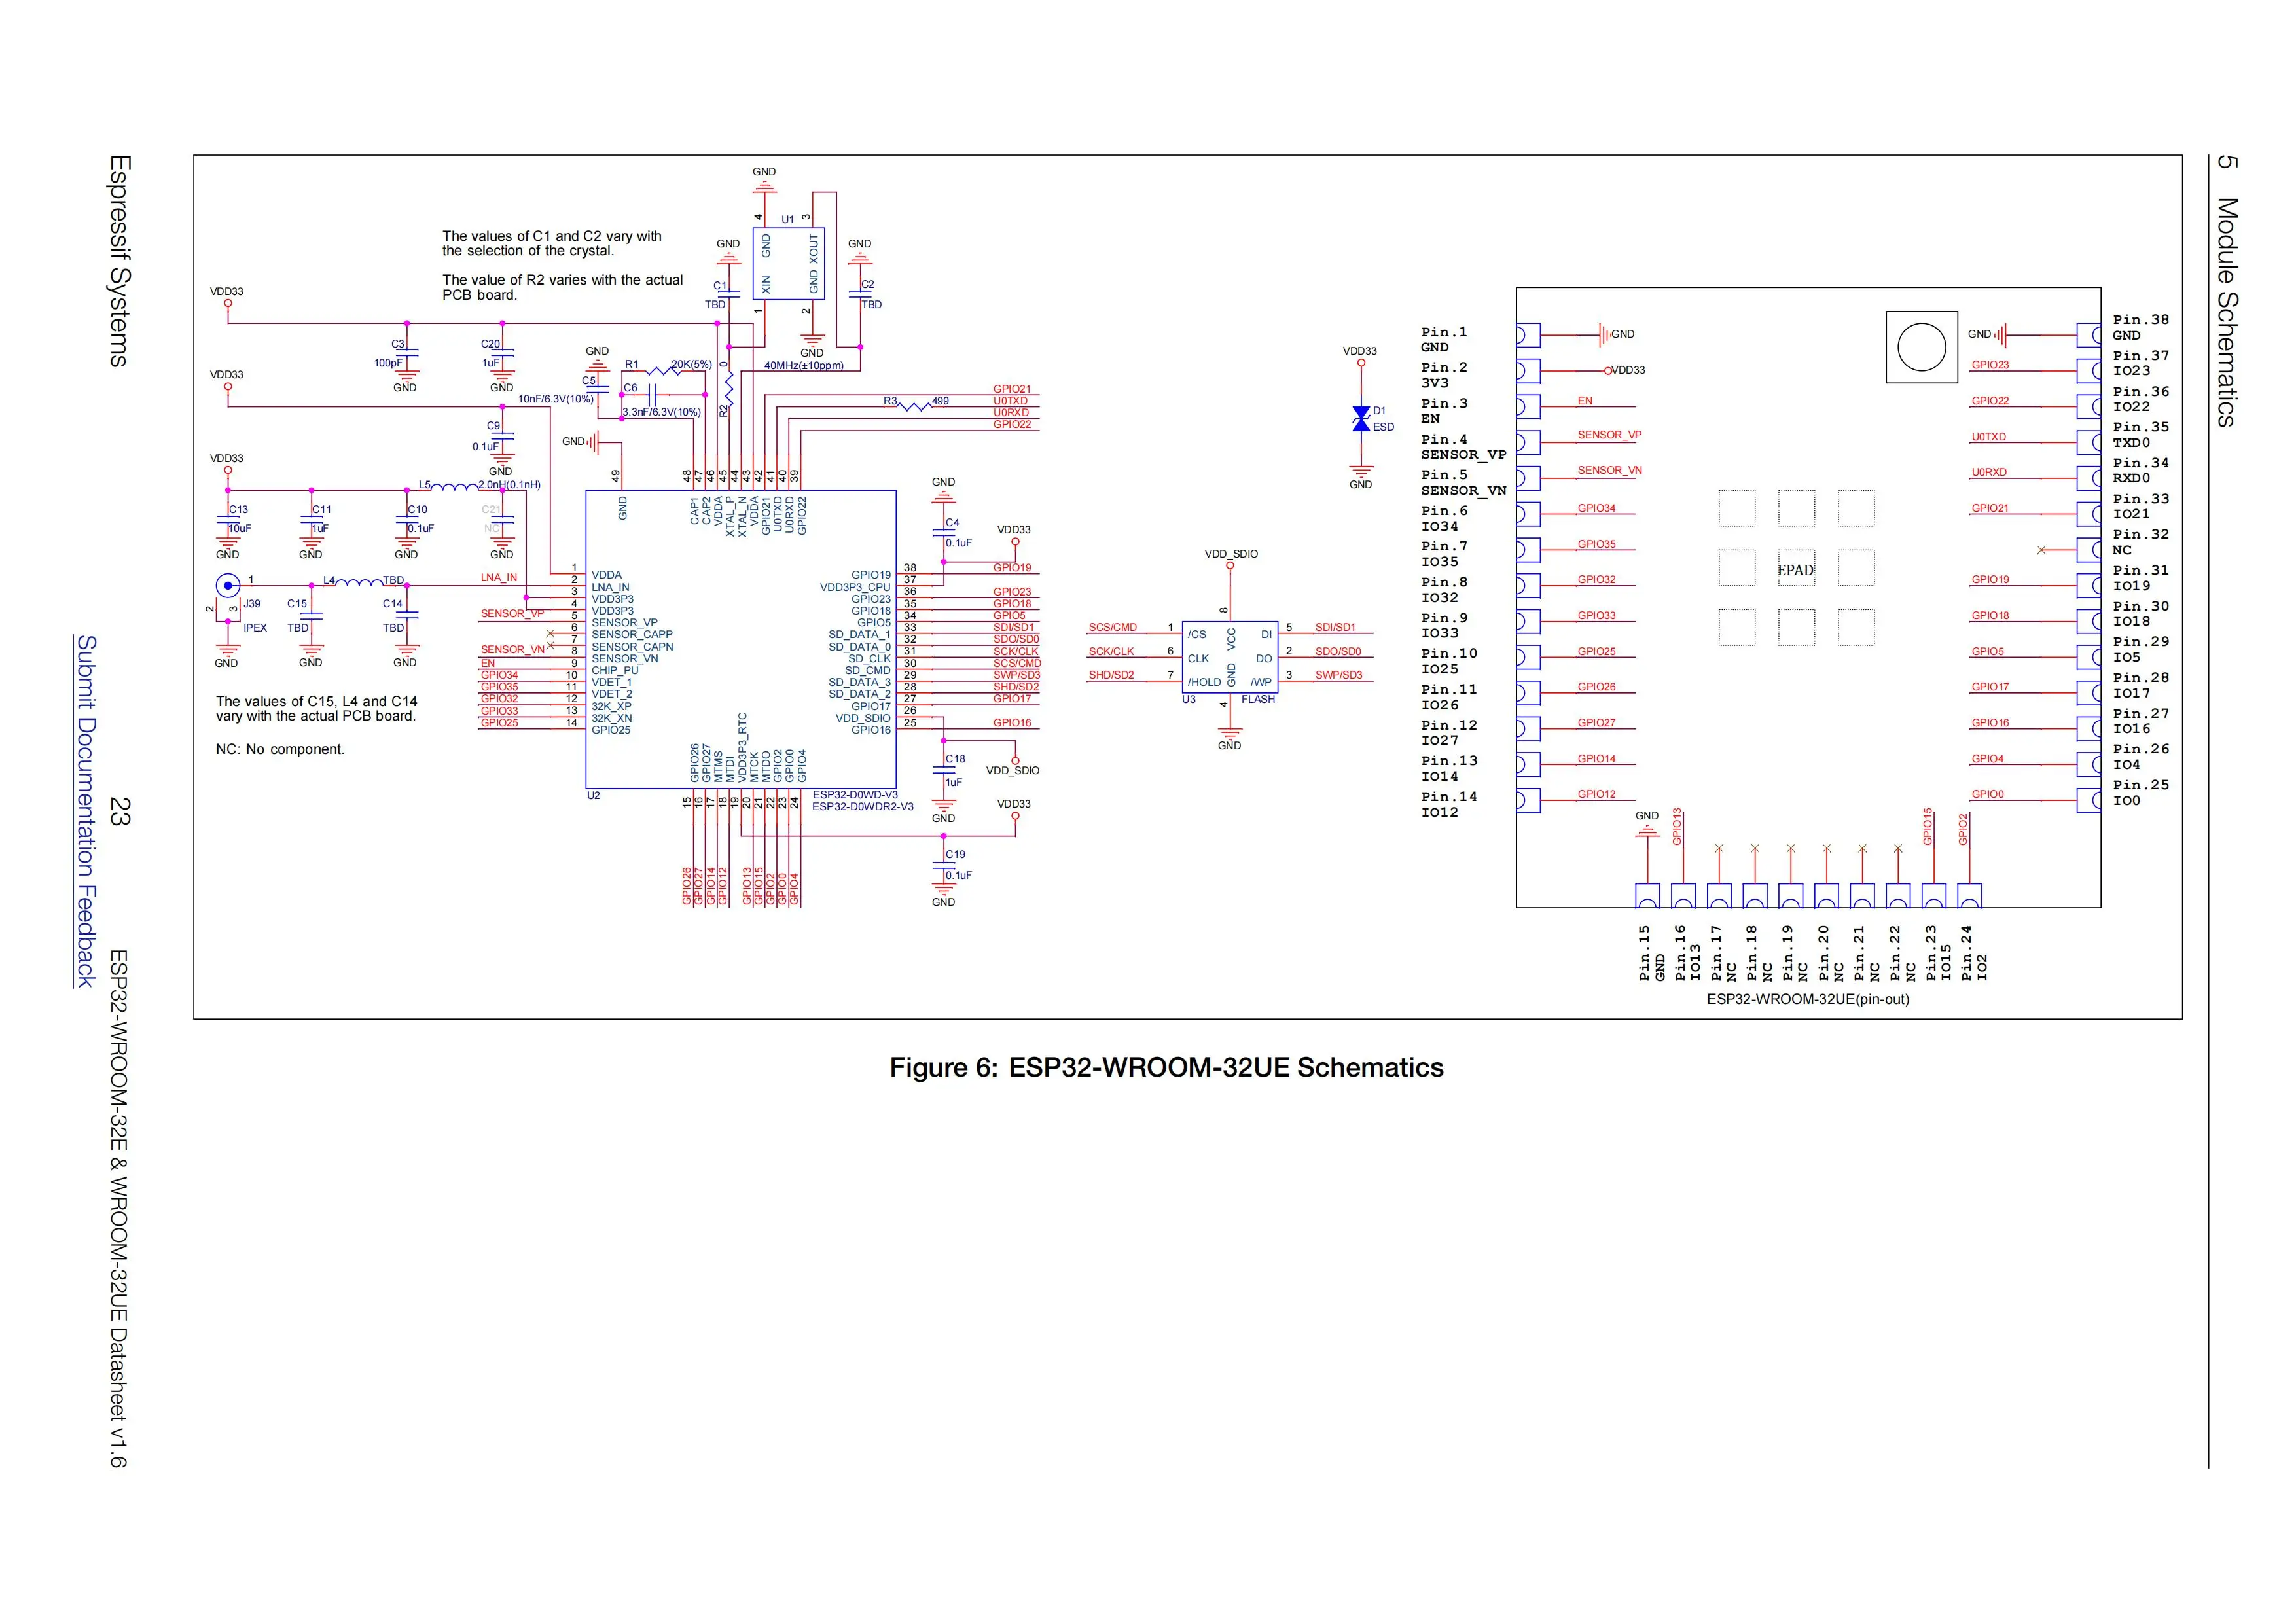
Task: Click the D1 ESD diode symbol
Action: [x=1360, y=419]
